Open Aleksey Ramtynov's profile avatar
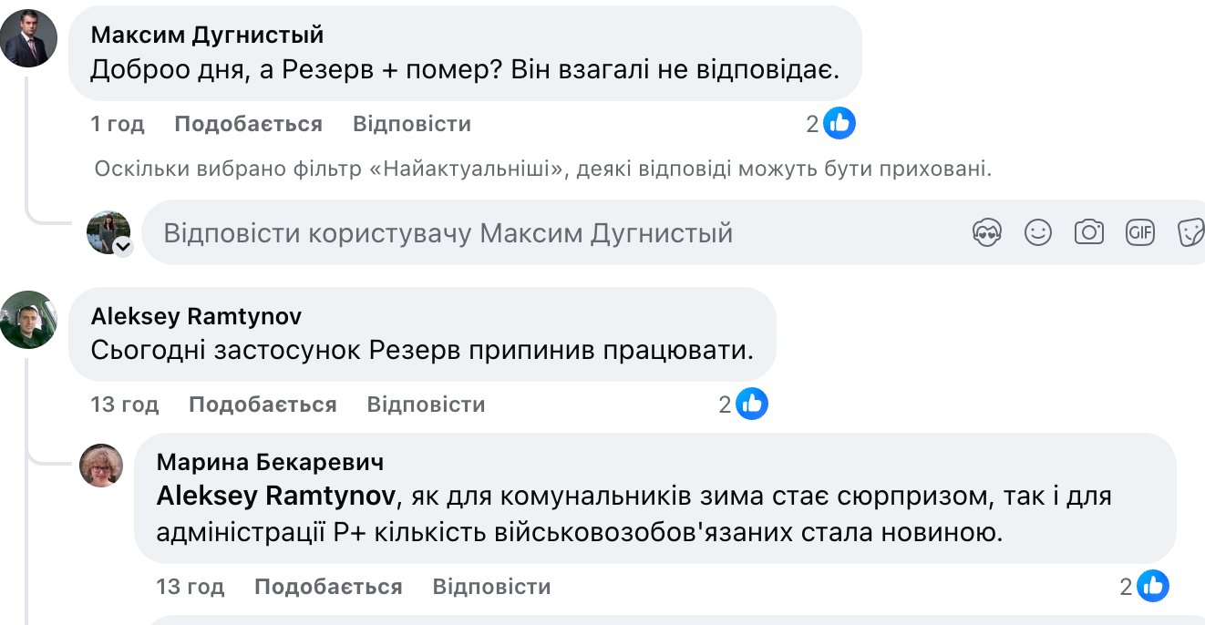The height and width of the screenshot is (625, 1205). [28, 321]
